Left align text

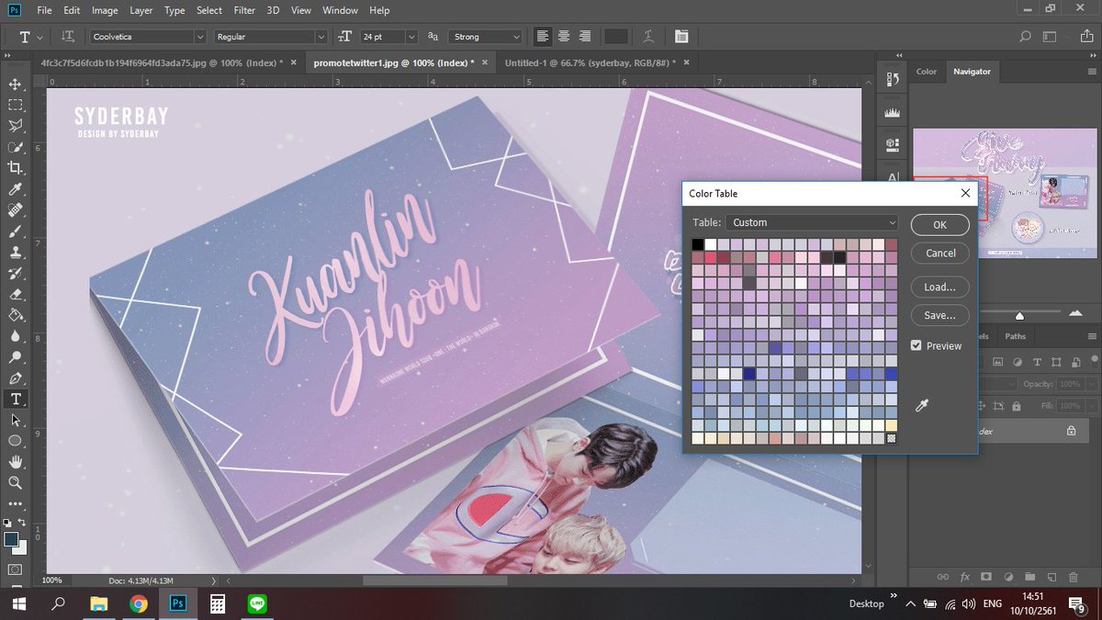pos(543,37)
